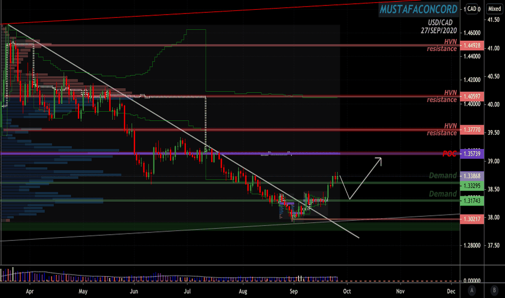This screenshot has height=298, width=505.
Task: Select the upper Demand label near 1.33868
Action: [x=443, y=176]
